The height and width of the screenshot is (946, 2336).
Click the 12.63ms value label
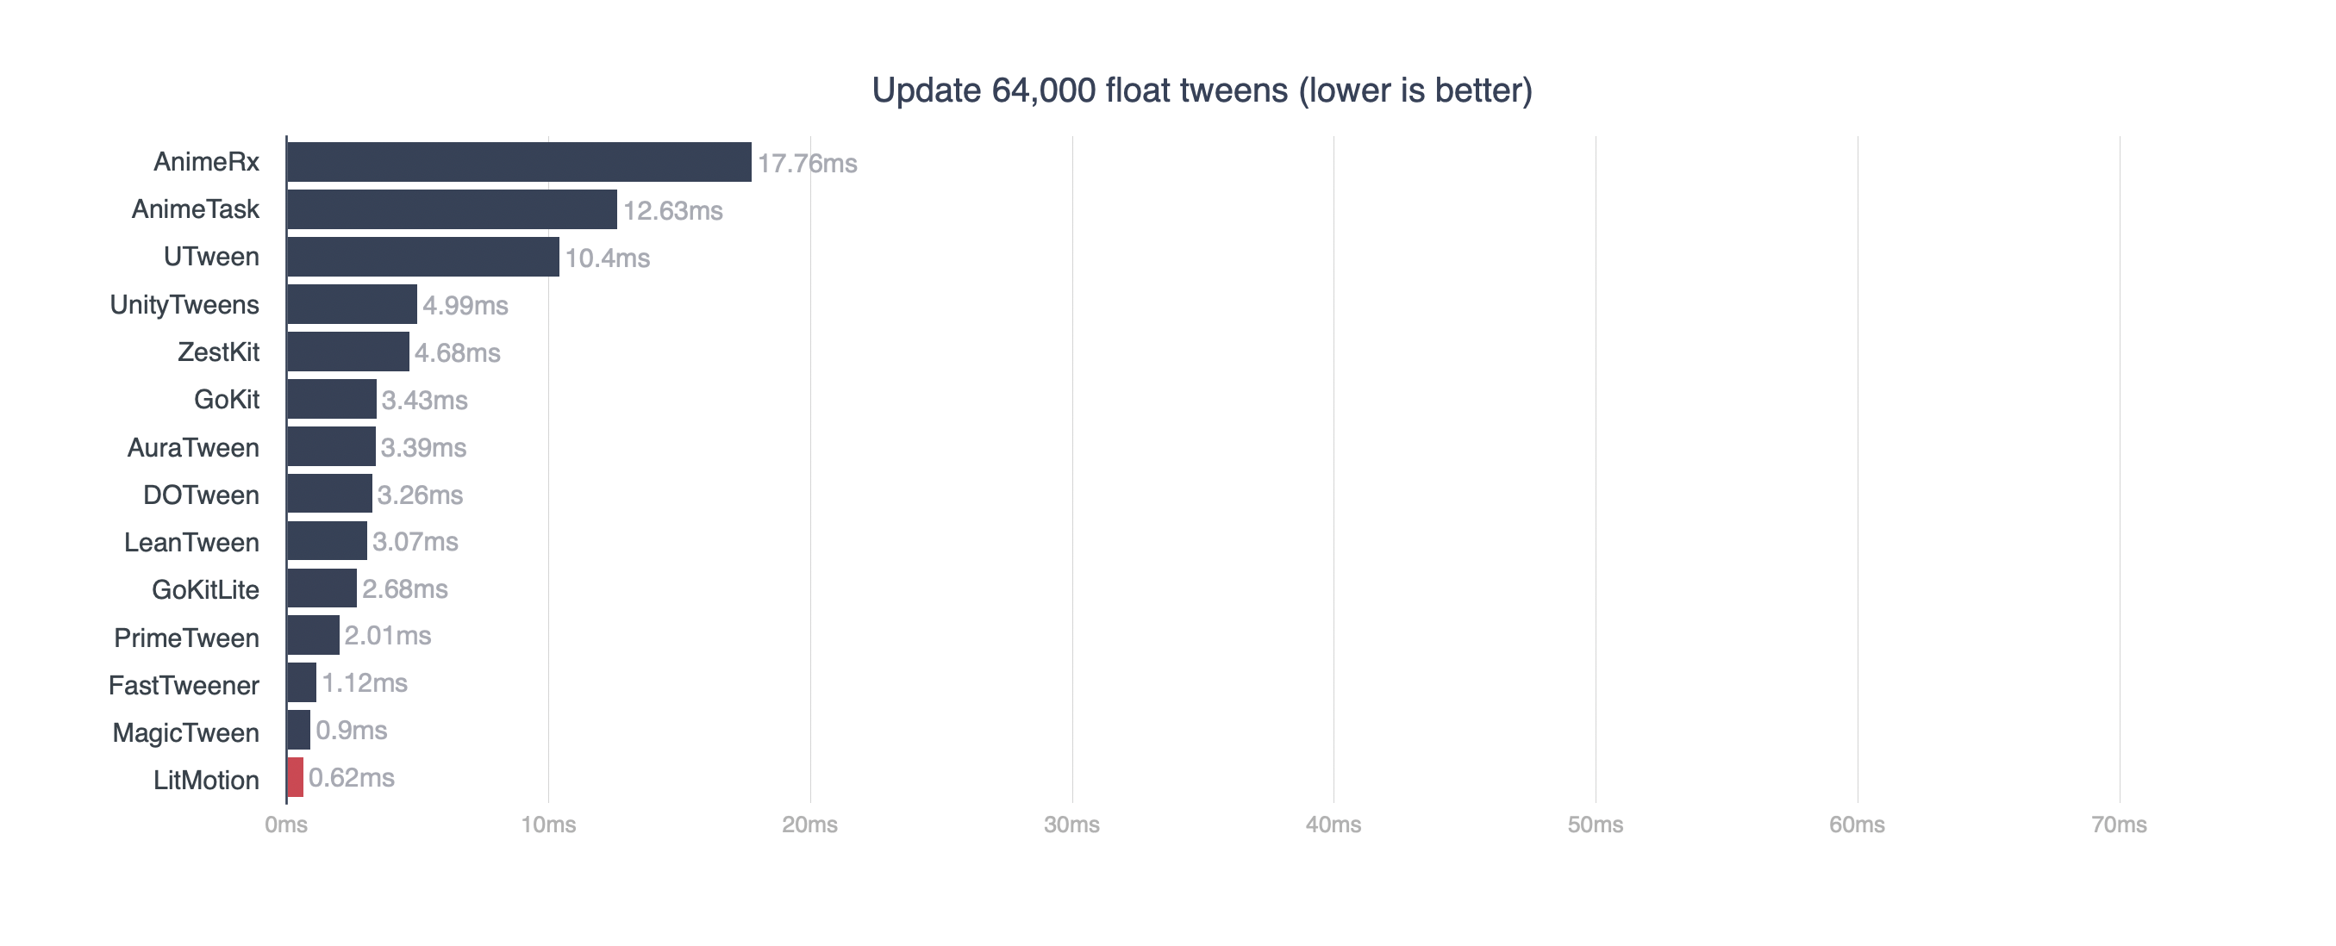coord(673,211)
